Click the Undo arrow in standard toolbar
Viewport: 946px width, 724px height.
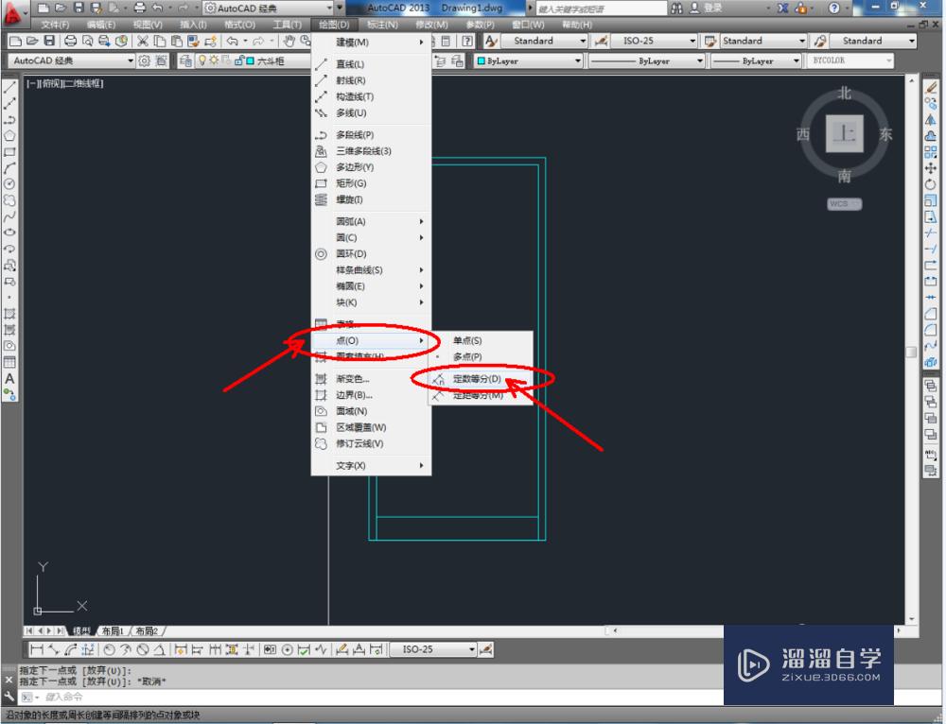coord(233,41)
